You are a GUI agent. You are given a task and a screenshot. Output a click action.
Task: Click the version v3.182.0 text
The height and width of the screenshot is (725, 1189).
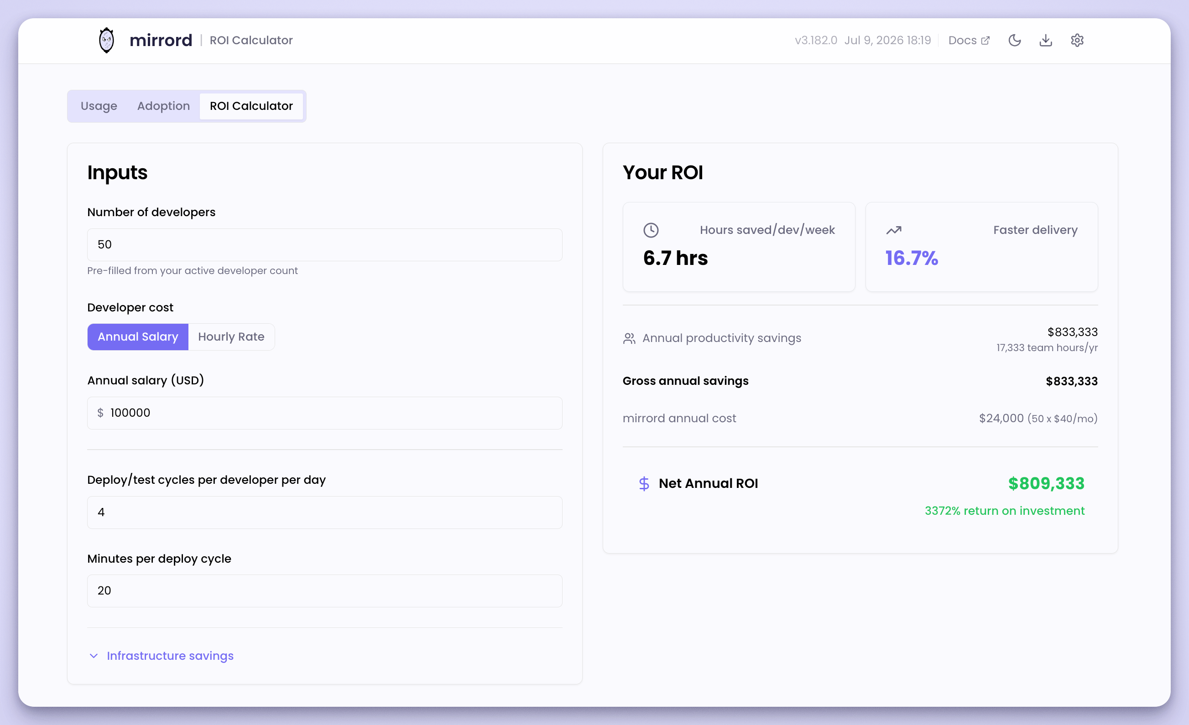815,41
